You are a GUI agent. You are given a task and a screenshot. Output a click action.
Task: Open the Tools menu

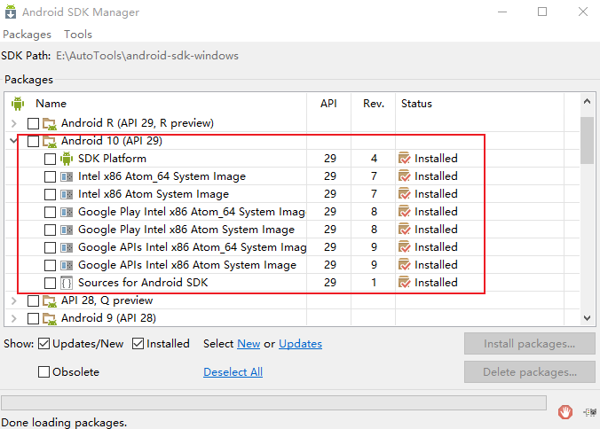pos(78,35)
